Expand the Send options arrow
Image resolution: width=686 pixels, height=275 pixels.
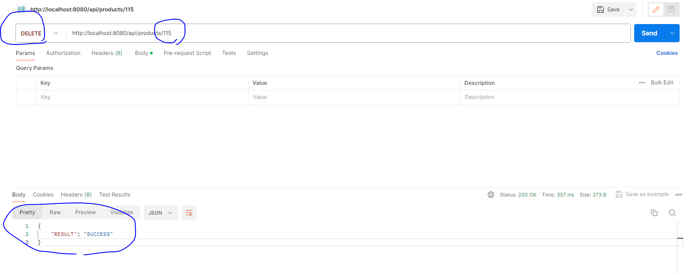[672, 33]
